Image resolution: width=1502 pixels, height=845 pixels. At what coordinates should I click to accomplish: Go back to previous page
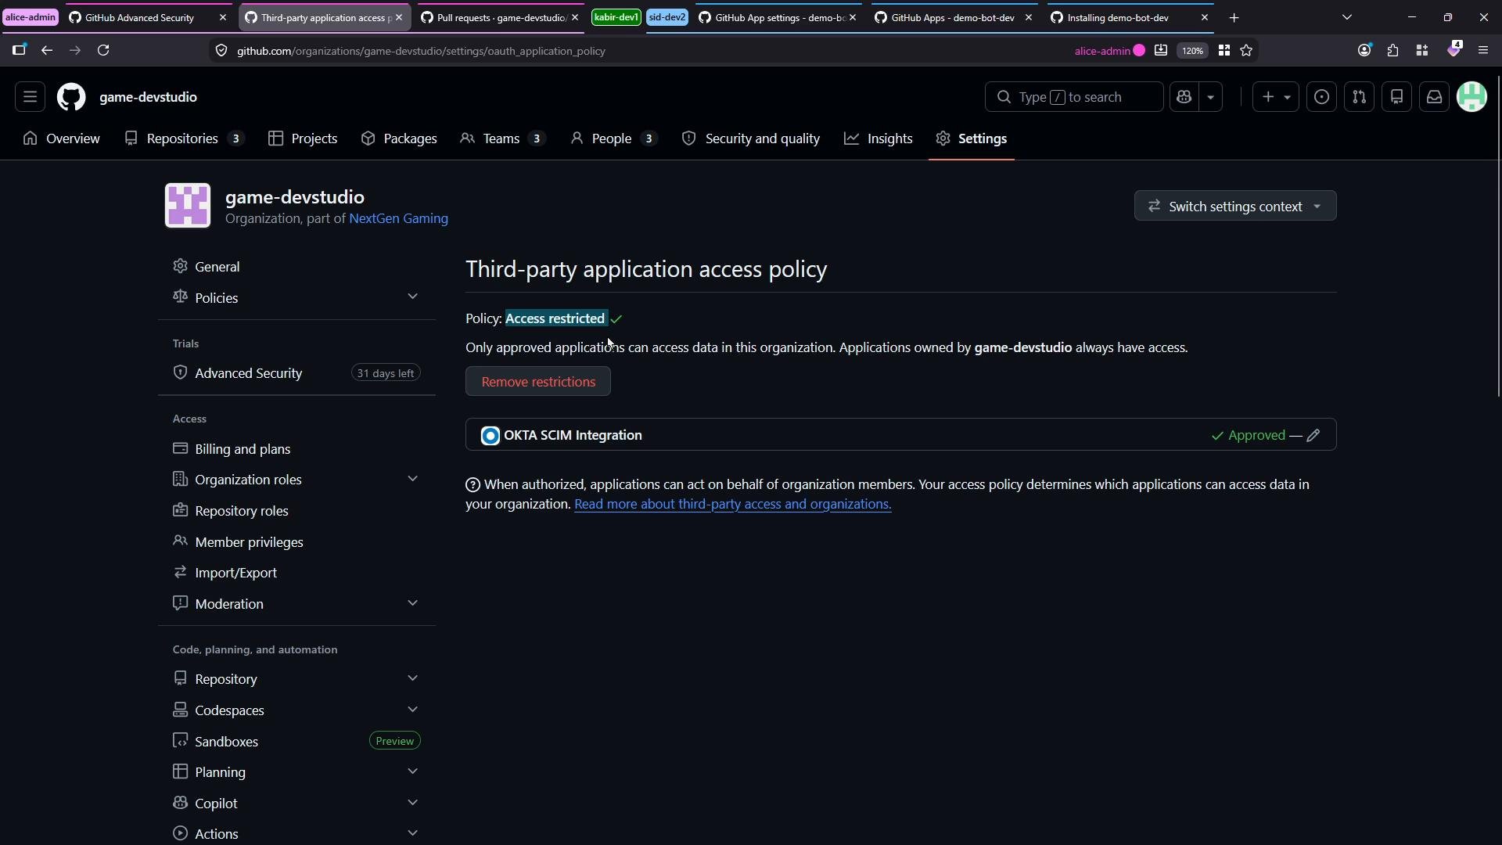tap(47, 50)
